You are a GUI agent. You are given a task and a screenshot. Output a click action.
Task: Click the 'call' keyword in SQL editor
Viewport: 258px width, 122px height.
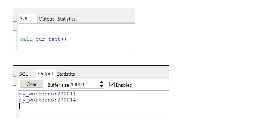point(26,39)
